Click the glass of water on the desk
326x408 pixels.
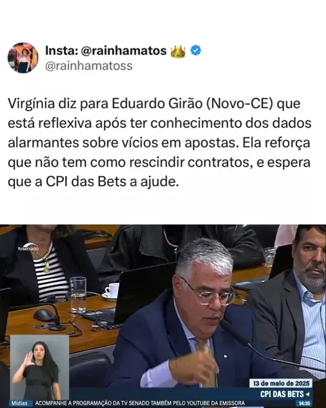pyautogui.click(x=77, y=295)
